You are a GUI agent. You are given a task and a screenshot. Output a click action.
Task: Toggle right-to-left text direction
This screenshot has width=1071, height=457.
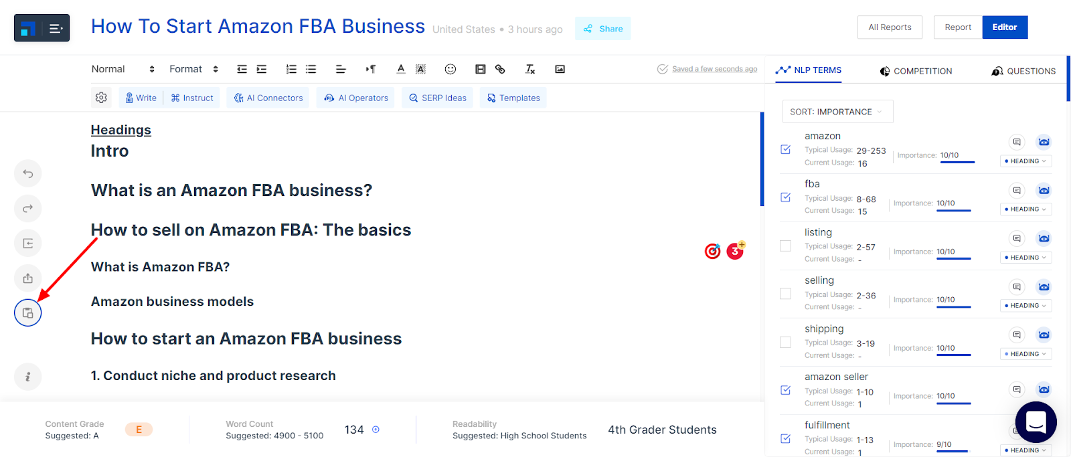pos(370,69)
